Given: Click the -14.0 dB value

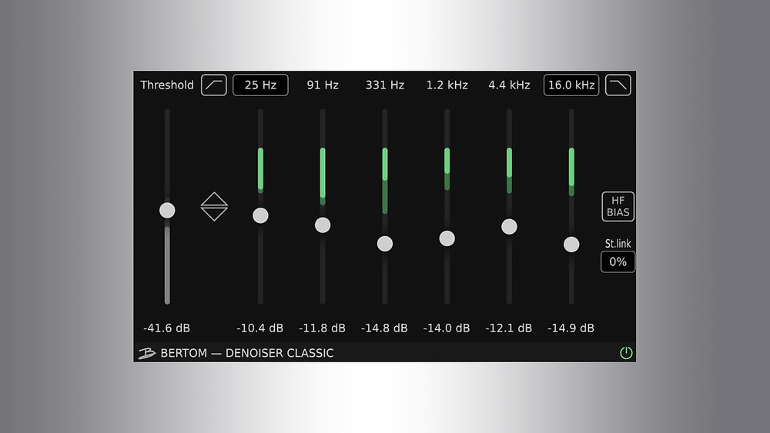Looking at the screenshot, I should 447,328.
